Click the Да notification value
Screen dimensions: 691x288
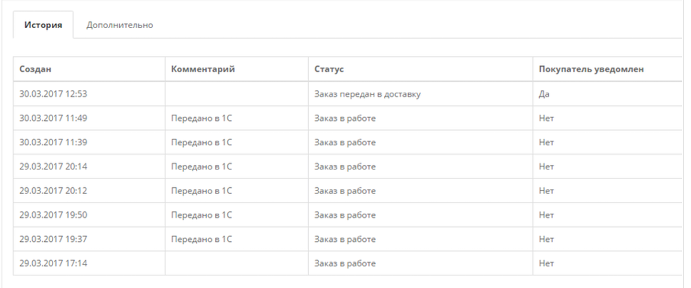tap(544, 95)
